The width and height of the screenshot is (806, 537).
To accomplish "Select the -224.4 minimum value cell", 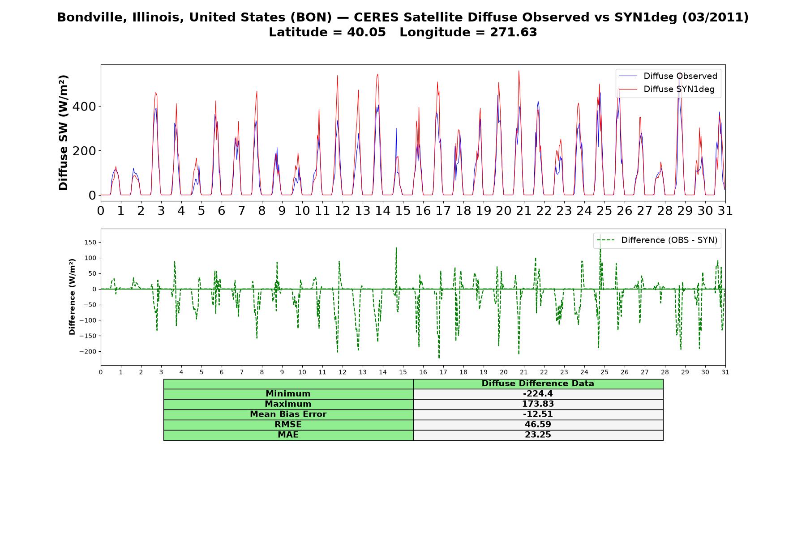I will [538, 394].
